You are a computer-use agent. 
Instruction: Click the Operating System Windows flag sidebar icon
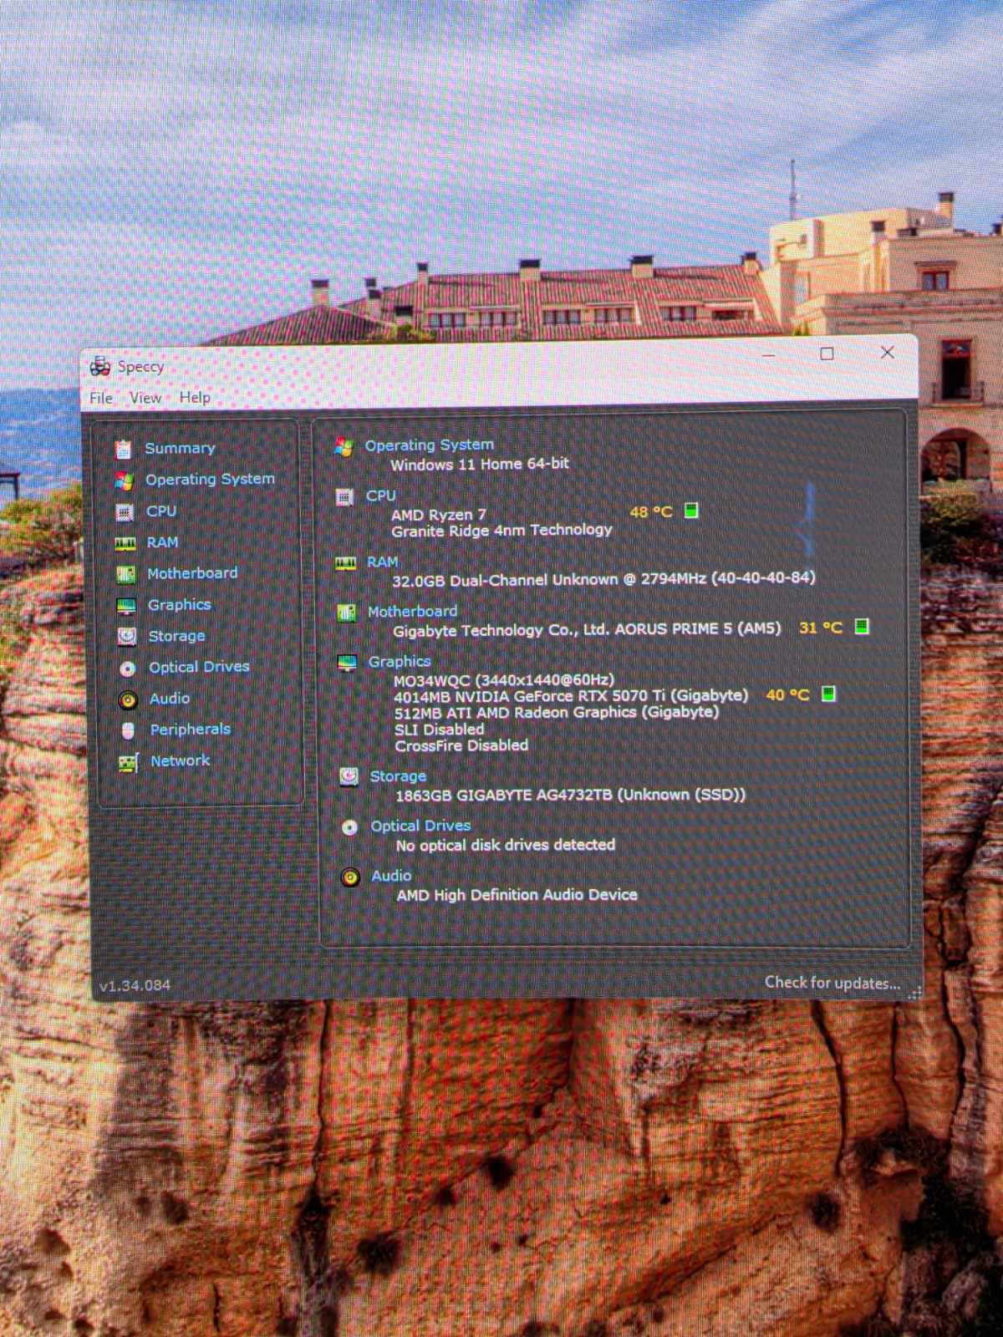coord(125,480)
